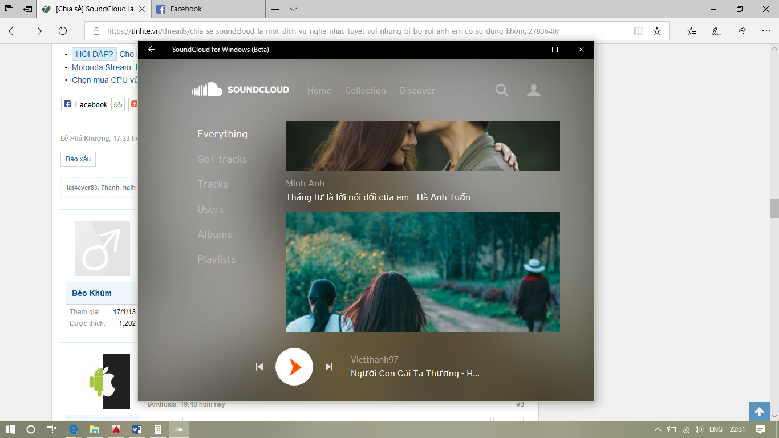Expand the tab preview chevron
Screen dimensions: 779x438
(x=293, y=9)
